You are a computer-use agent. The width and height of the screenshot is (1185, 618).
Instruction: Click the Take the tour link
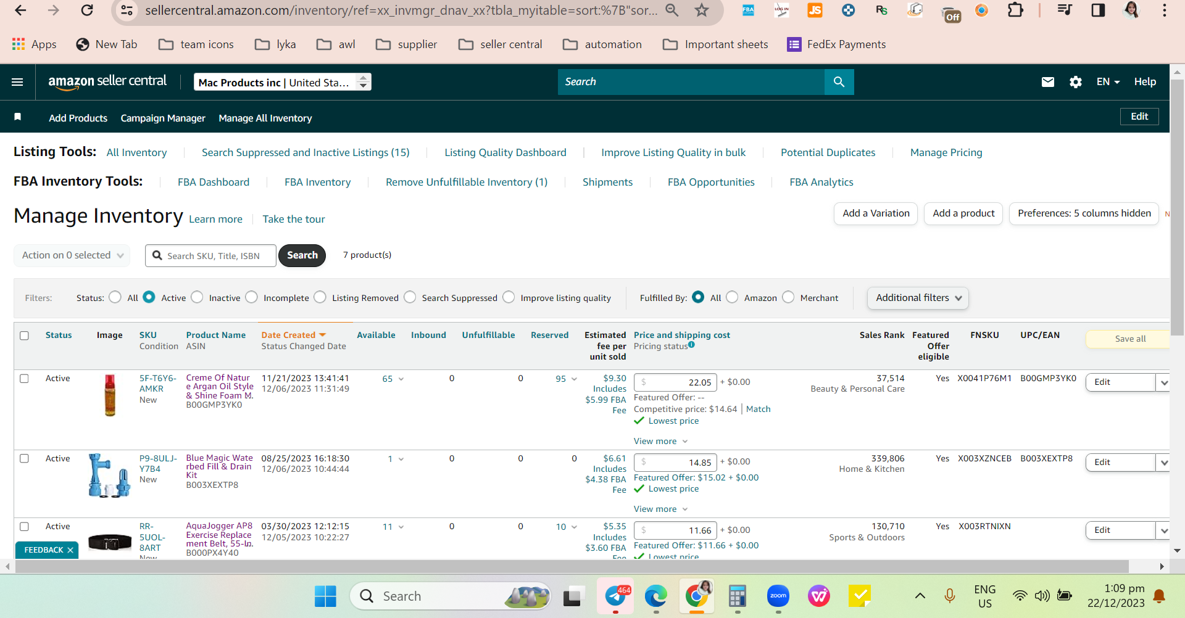point(294,219)
